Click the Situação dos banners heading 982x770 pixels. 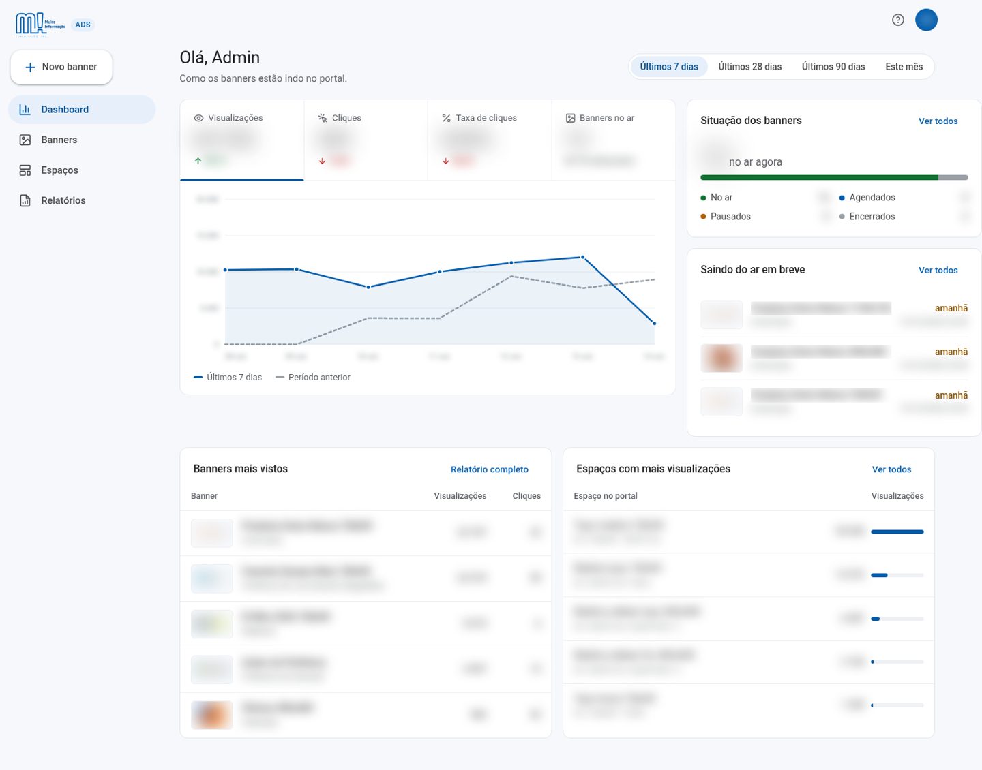pyautogui.click(x=751, y=121)
